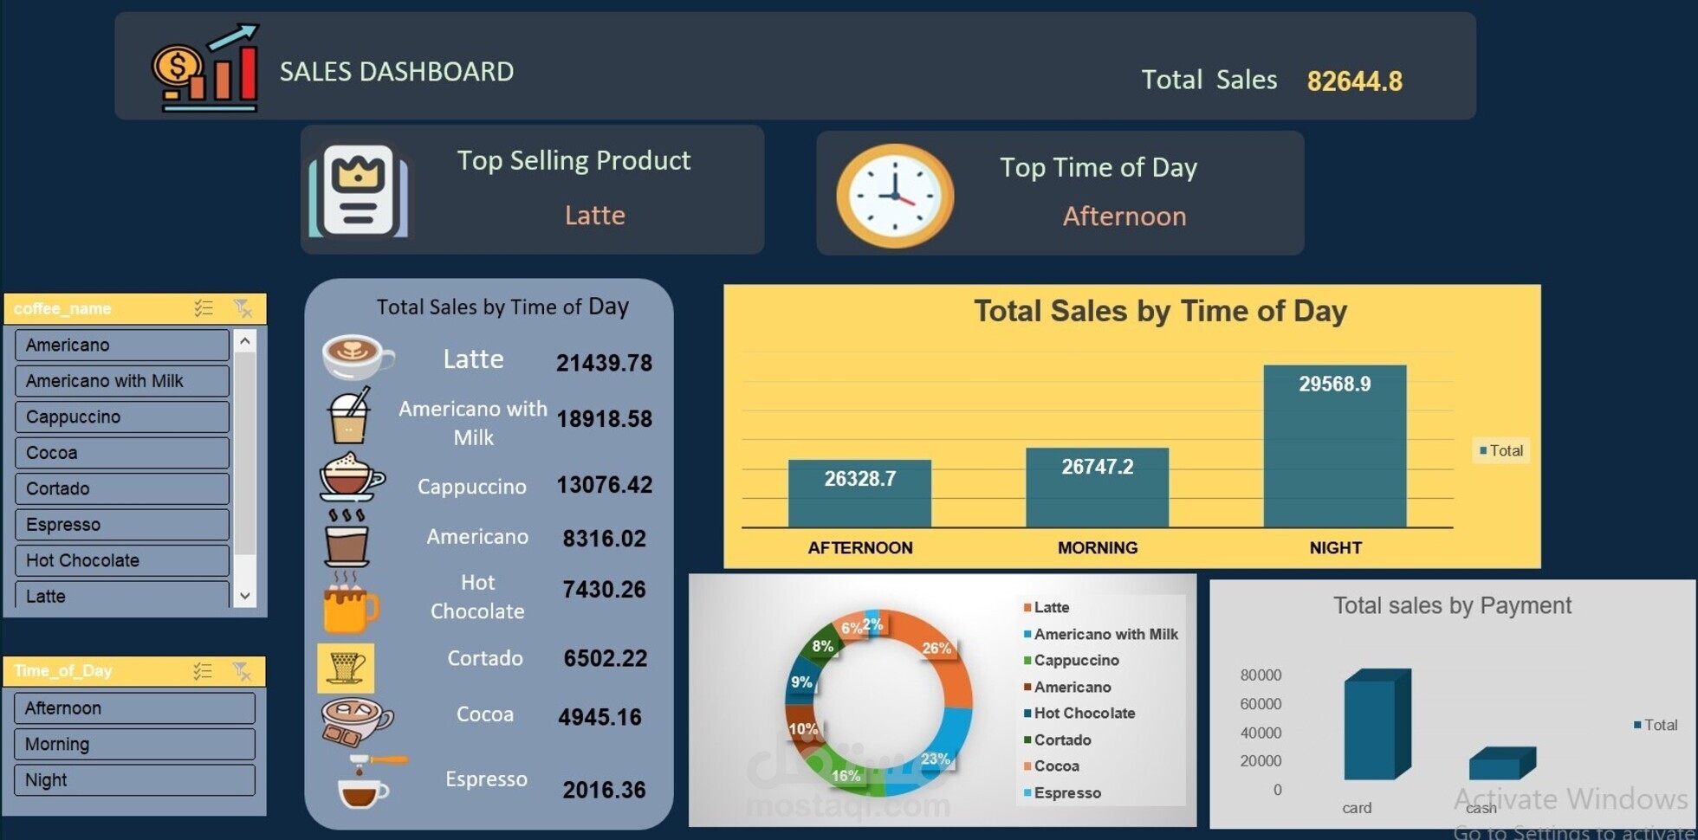1698x840 pixels.
Task: Enable multi-select on the coffee_name slicer
Action: (x=204, y=308)
